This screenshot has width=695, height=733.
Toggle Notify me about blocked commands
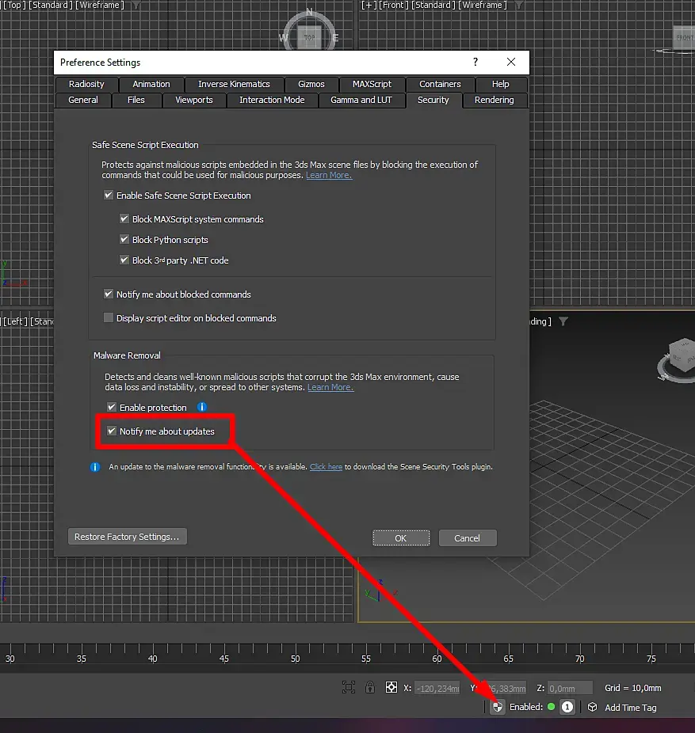click(109, 294)
